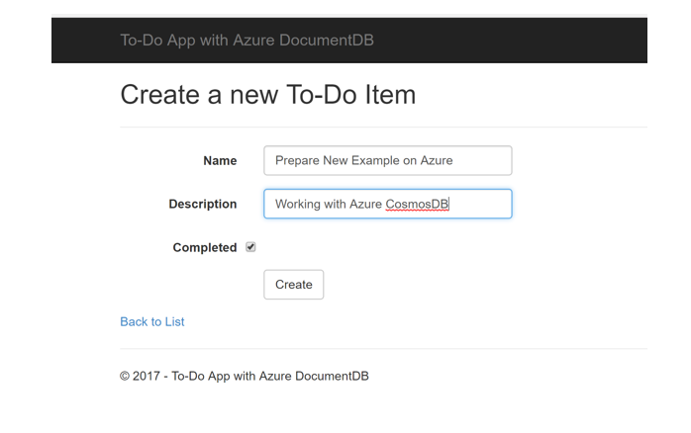Select the Description field label
This screenshot has height=433, width=691.
coord(203,204)
